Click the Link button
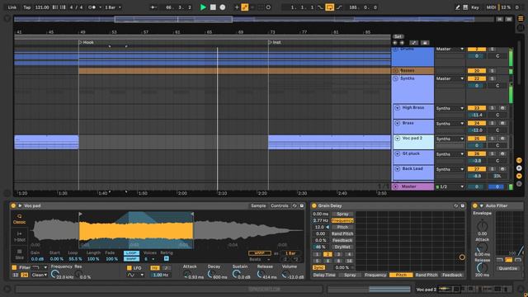Screen dimensions: 528x297 pos(12,7)
